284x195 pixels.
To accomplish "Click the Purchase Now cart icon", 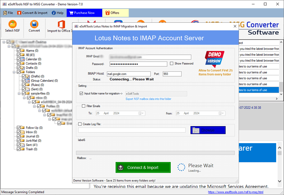I will pos(71,13).
